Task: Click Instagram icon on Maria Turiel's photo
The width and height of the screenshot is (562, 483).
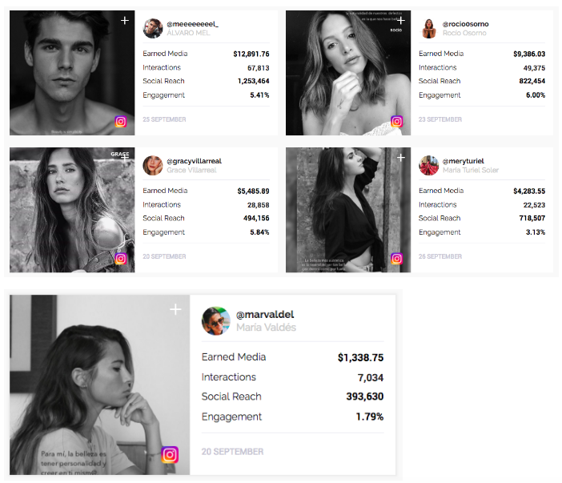Action: pos(397,259)
